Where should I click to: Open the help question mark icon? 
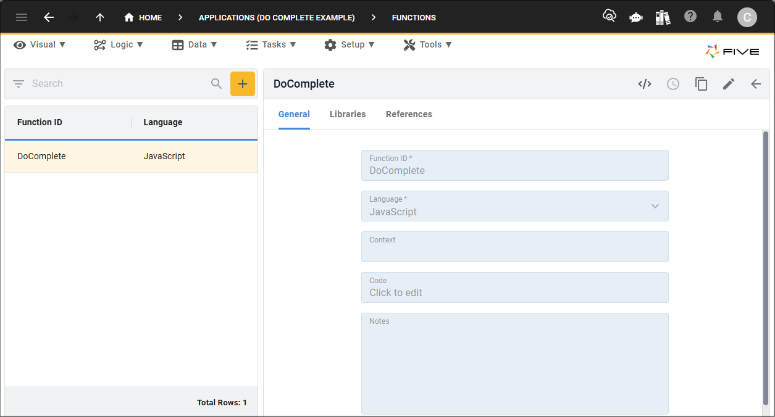pyautogui.click(x=690, y=17)
